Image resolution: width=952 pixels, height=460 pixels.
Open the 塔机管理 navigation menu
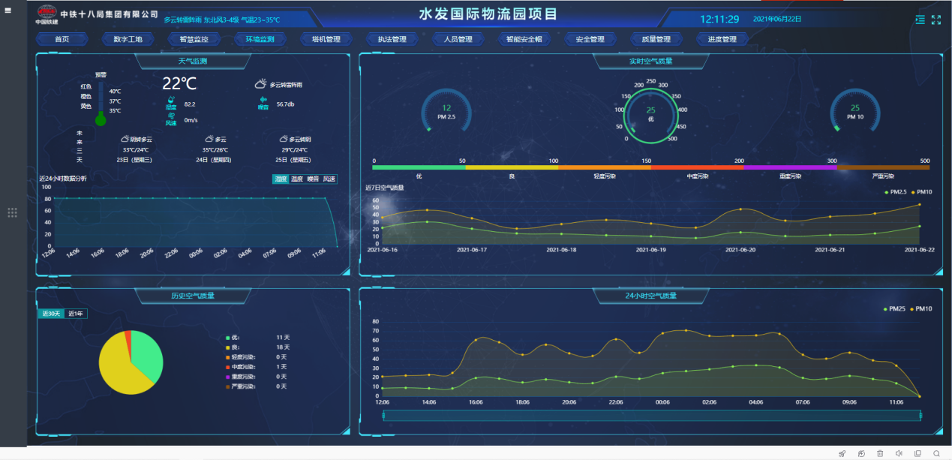(320, 39)
